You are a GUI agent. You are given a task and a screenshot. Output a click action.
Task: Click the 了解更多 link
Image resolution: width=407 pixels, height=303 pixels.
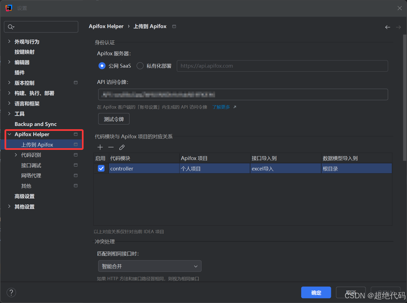pos(221,107)
